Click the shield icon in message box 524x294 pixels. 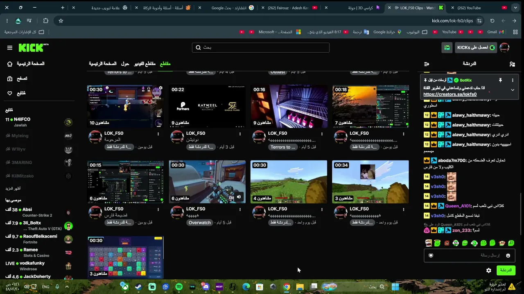tap(431, 256)
